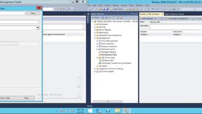Expand the Replication node
The width and height of the screenshot is (202, 114).
[x=95, y=33]
